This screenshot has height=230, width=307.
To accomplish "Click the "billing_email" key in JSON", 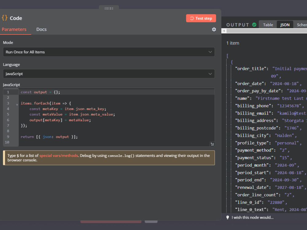I will pos(254,113).
